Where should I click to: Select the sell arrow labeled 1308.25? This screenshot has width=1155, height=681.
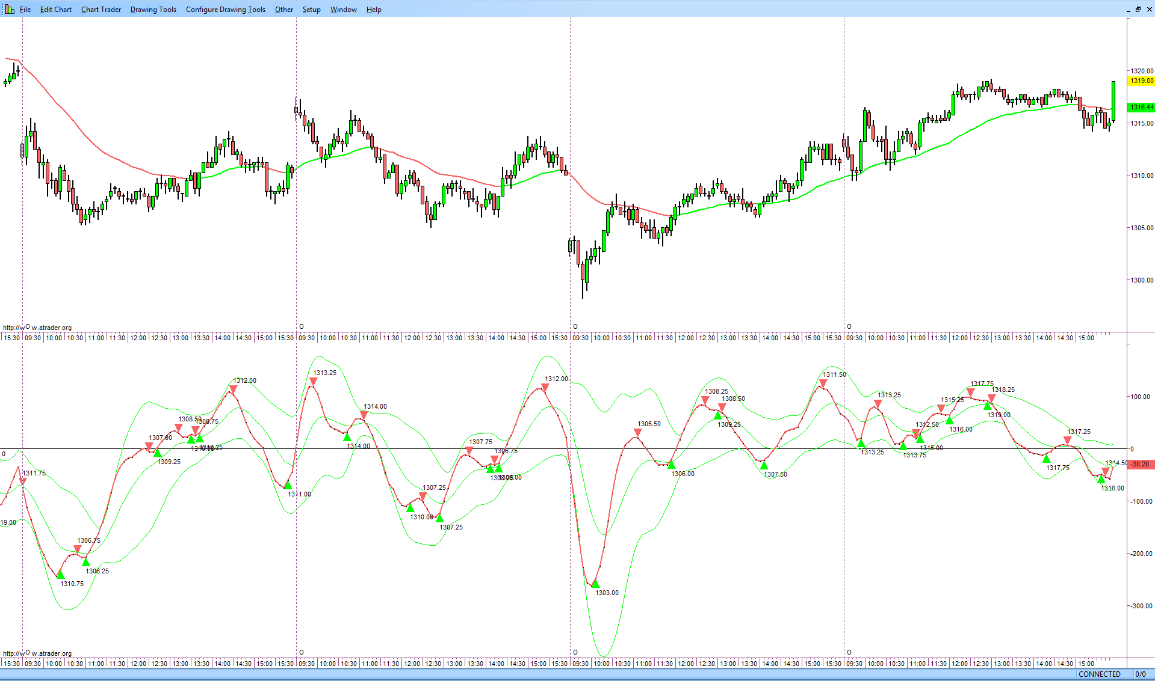click(x=705, y=400)
